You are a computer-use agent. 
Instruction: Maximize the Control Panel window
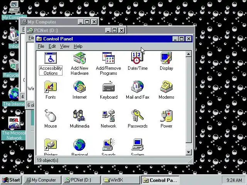point(181,39)
